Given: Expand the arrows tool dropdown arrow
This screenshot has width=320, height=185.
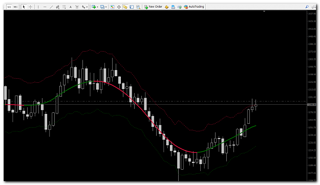Looking at the screenshot, I should click(x=87, y=7).
